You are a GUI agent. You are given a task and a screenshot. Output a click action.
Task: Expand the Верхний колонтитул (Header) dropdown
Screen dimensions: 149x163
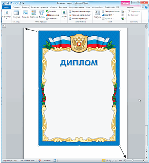(80, 11)
